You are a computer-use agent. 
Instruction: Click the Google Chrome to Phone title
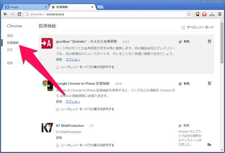(83, 84)
